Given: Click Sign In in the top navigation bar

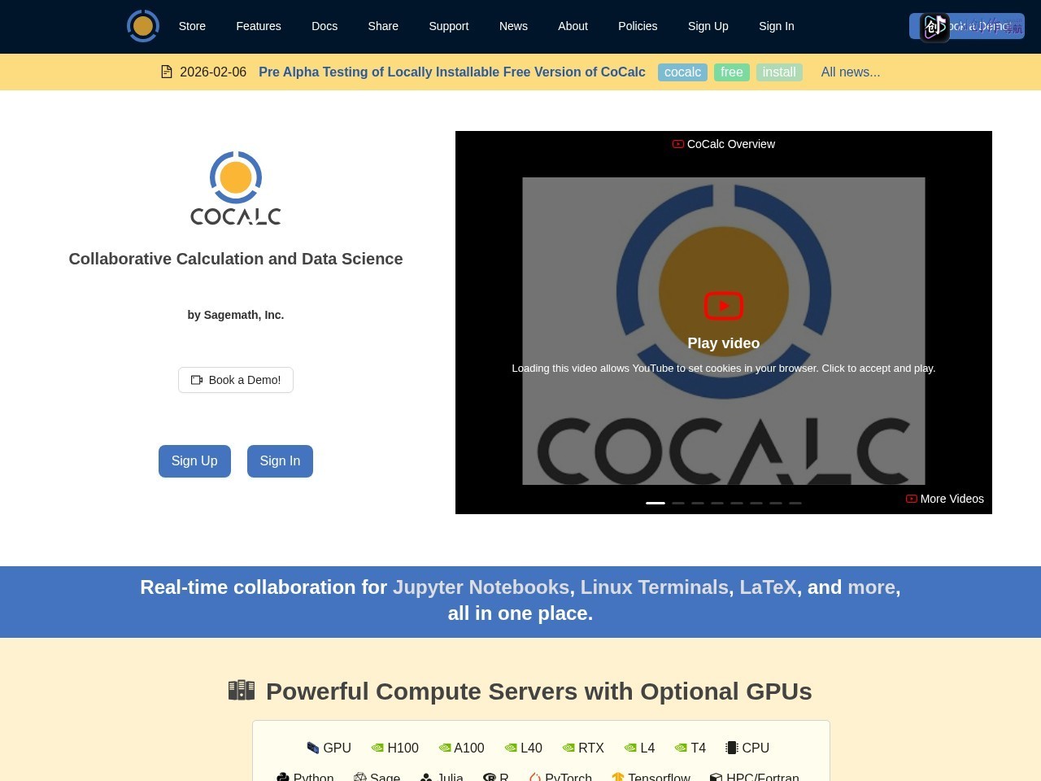Looking at the screenshot, I should tap(777, 26).
